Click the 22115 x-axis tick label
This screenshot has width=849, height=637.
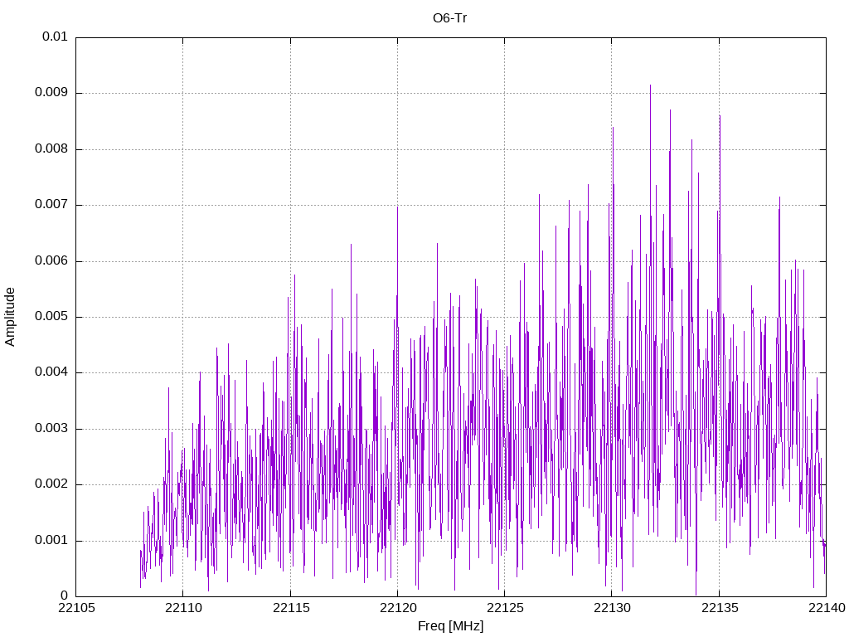[291, 608]
